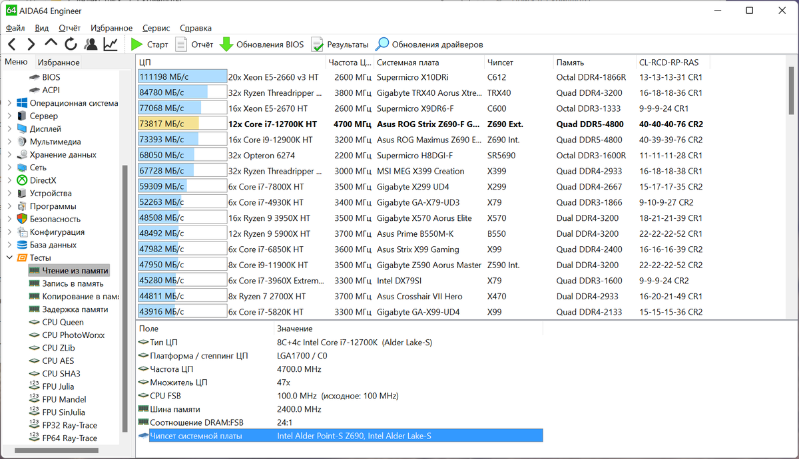Image resolution: width=799 pixels, height=459 pixels.
Task: Sort by the Память column header
Action: [x=594, y=63]
